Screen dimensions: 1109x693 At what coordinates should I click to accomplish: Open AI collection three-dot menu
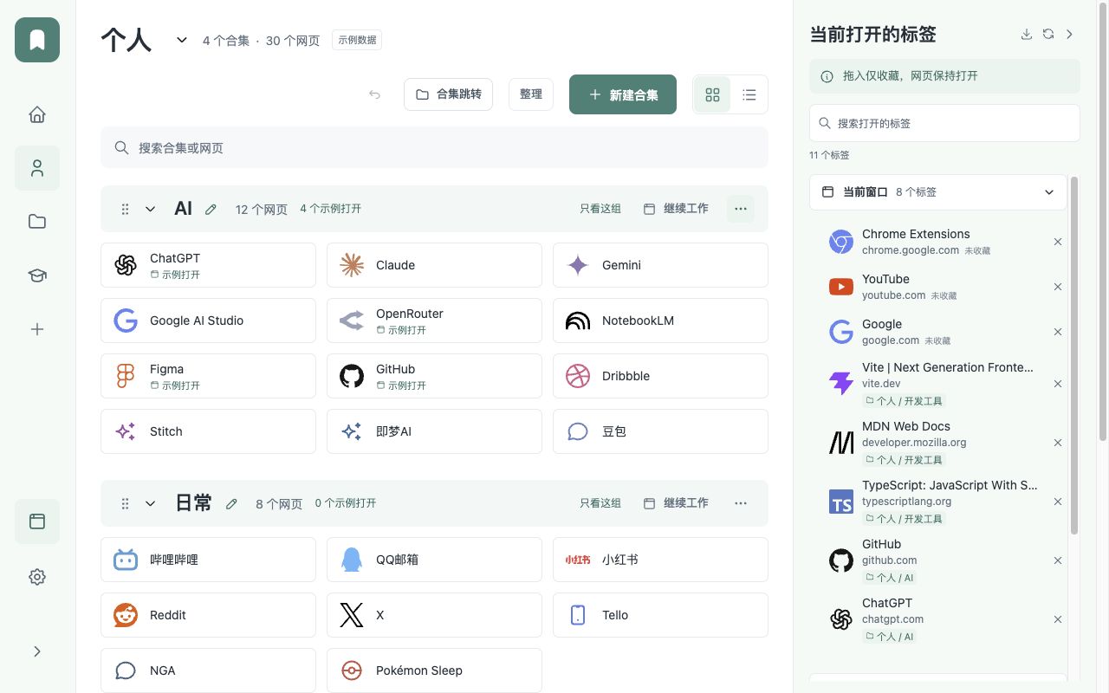point(741,209)
